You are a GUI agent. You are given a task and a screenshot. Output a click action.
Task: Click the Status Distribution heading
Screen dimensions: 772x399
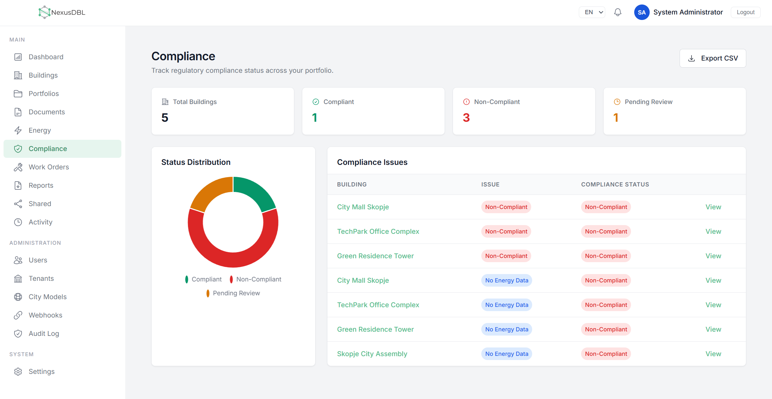(196, 162)
